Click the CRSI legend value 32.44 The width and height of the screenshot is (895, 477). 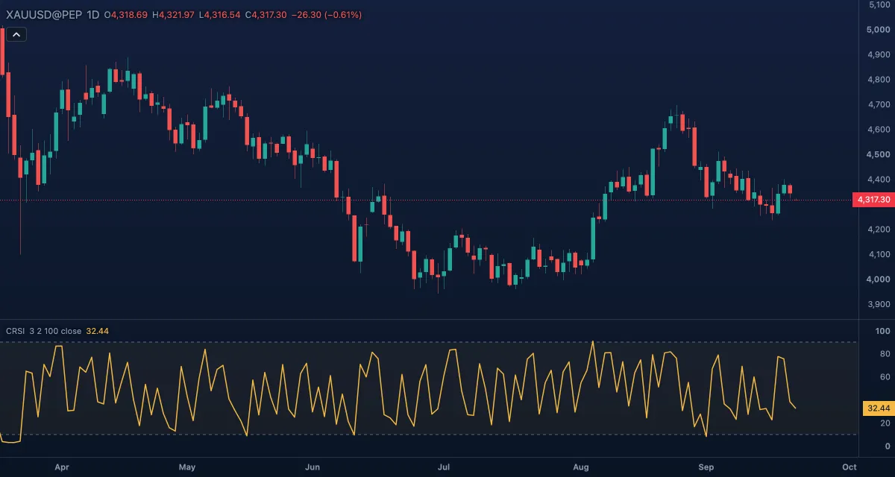(98, 331)
